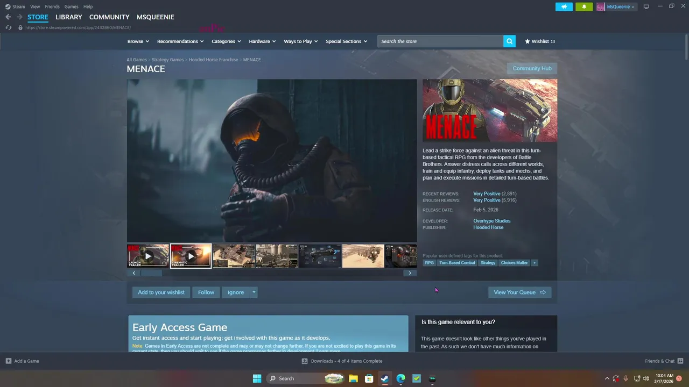Open the Help menu
Viewport: 689px width, 387px height.
[x=88, y=6]
